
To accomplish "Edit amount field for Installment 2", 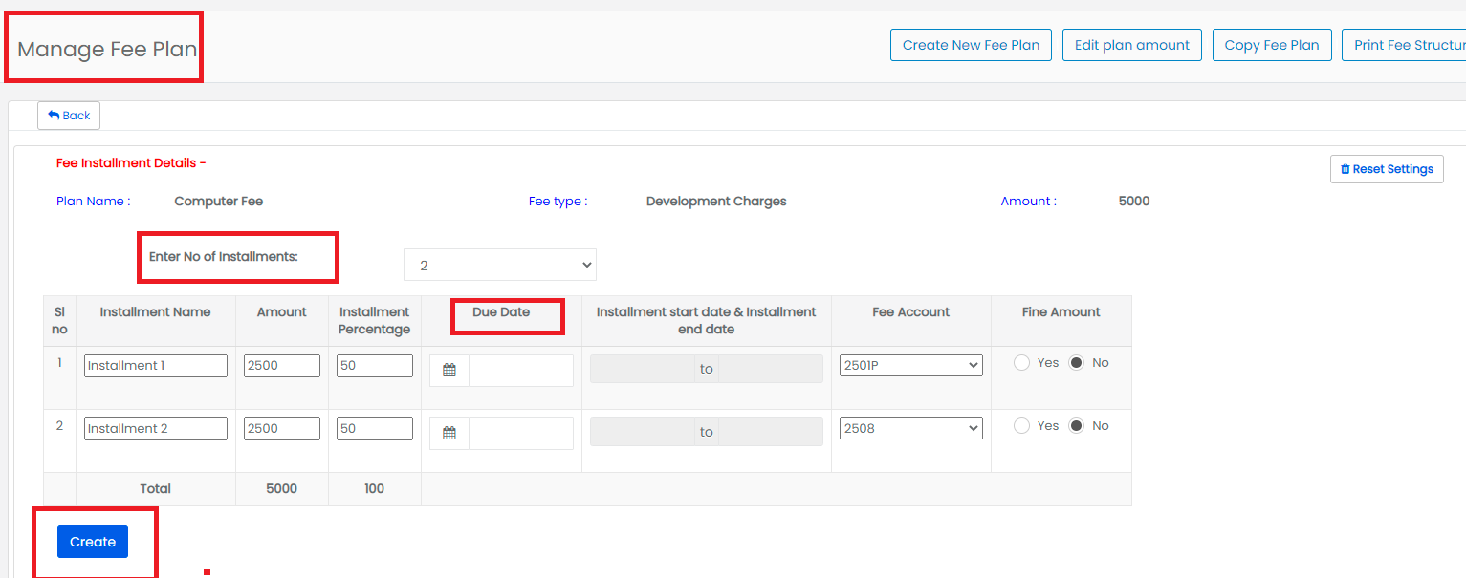I will click(x=282, y=429).
